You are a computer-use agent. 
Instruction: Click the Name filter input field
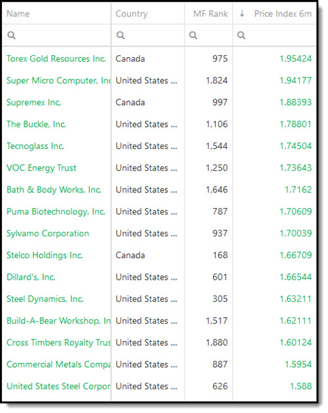click(x=56, y=35)
